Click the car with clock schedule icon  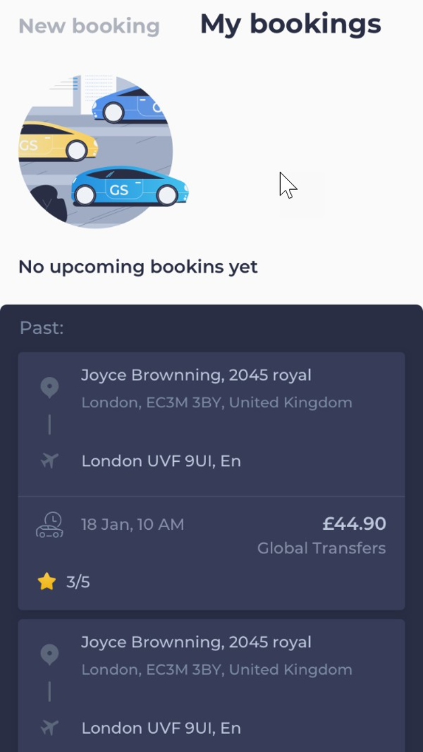50,525
